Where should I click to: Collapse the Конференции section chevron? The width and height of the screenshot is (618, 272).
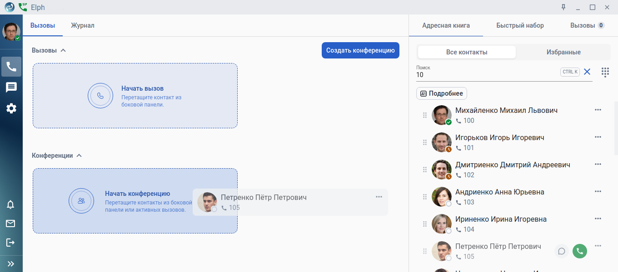click(x=79, y=155)
